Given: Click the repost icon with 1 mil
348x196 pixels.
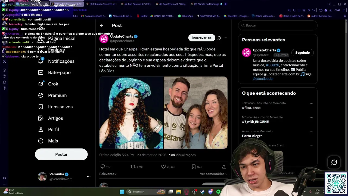Looking at the screenshot, I should tap(133, 167).
